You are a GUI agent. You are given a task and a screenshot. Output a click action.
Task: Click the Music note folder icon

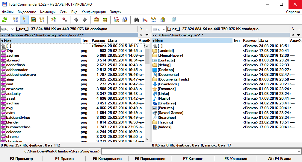tap(155, 98)
